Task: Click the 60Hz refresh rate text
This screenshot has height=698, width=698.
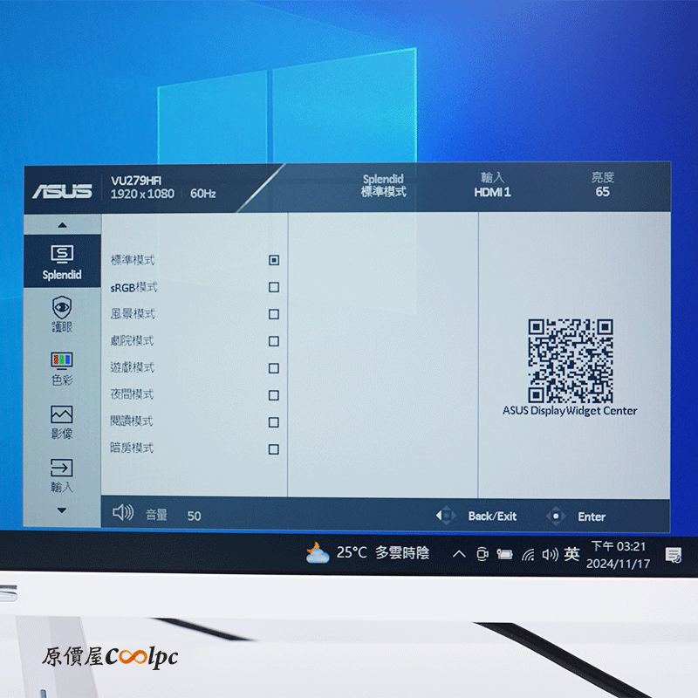Action: 203,194
